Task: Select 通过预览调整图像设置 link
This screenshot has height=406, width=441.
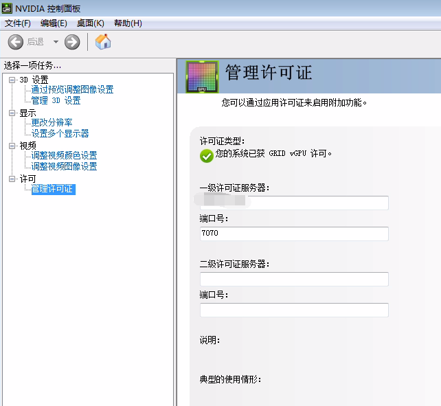Action: [x=72, y=89]
